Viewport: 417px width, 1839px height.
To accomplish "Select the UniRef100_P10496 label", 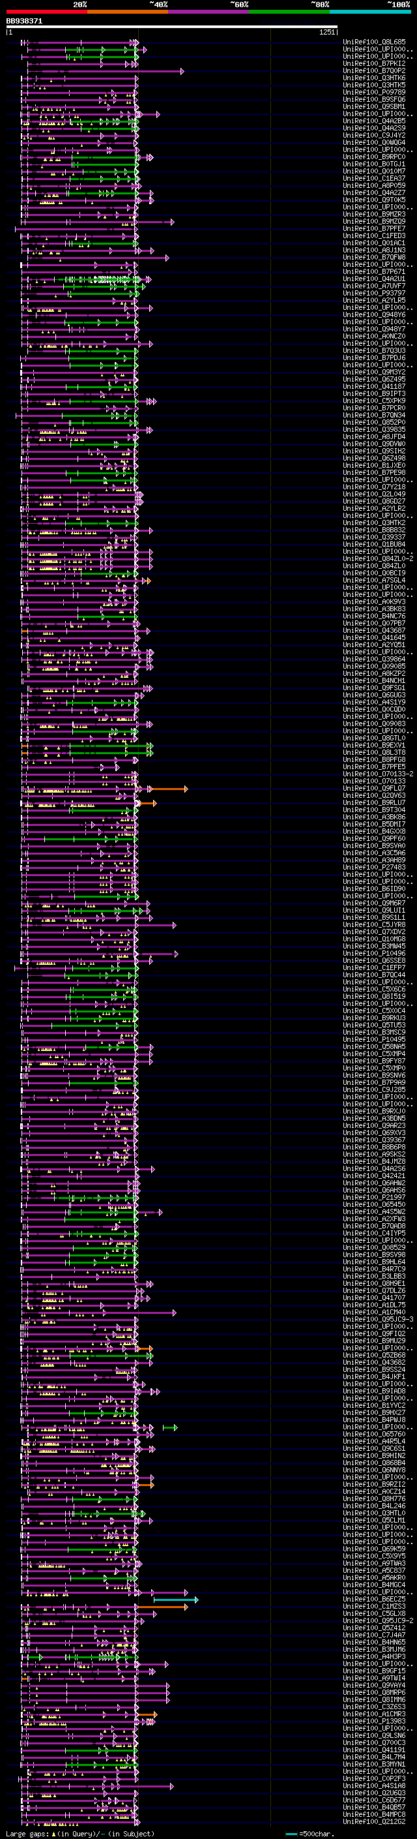I will [x=374, y=953].
